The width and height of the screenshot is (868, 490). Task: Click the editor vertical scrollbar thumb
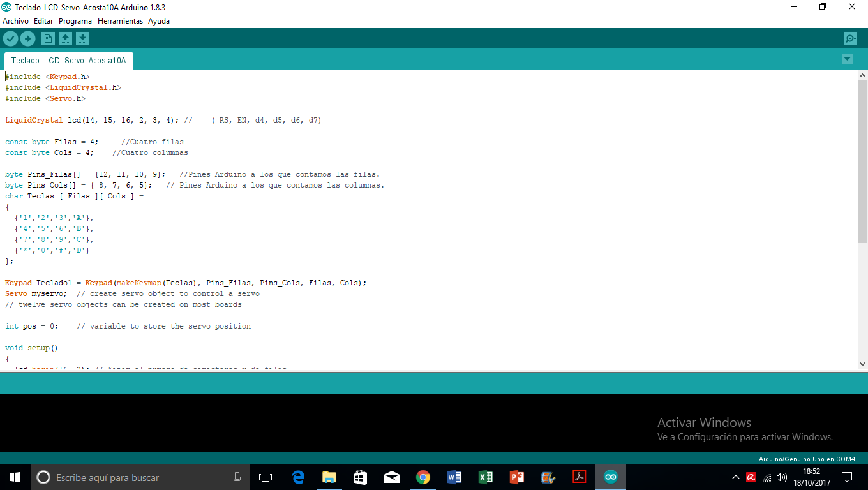tap(862, 161)
